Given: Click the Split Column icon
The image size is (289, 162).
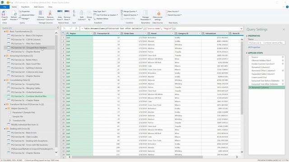Looking at the screenshot, I should coord(81,13).
